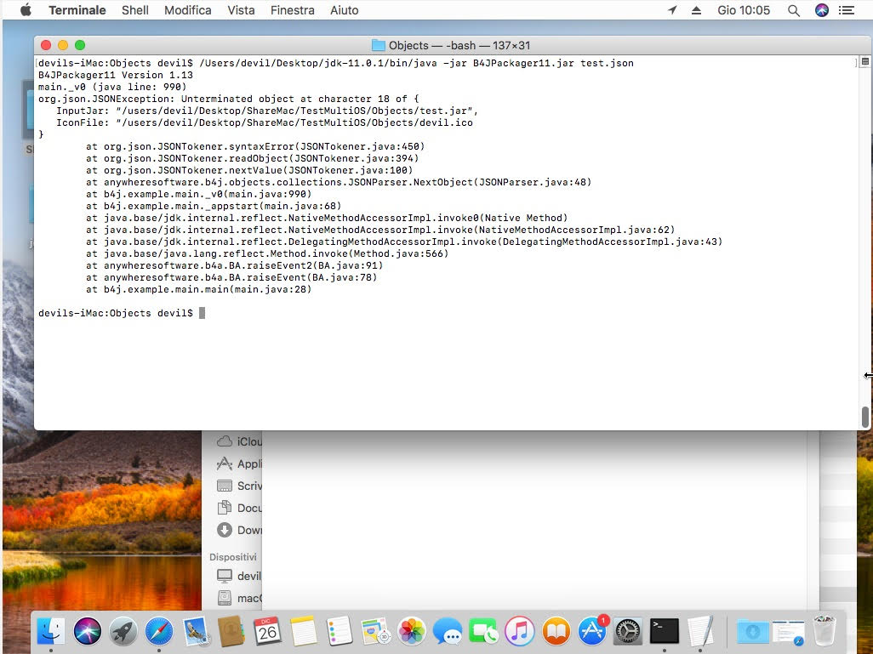
Task: Open Trash in the Dock
Action: (x=824, y=630)
